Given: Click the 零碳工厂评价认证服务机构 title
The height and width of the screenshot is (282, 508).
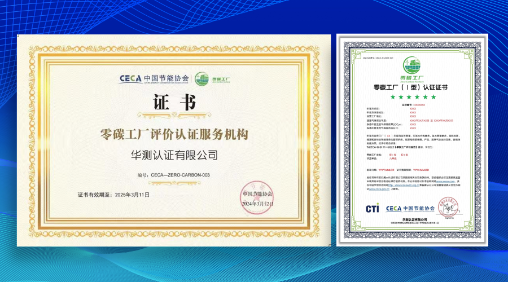Looking at the screenshot, I should [x=174, y=134].
